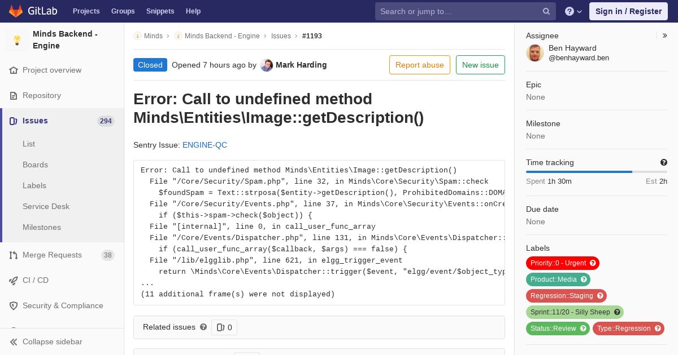This screenshot has height=355, width=678.
Task: Click help icon on Sprint Silly Sheep label
Action: 617,312
